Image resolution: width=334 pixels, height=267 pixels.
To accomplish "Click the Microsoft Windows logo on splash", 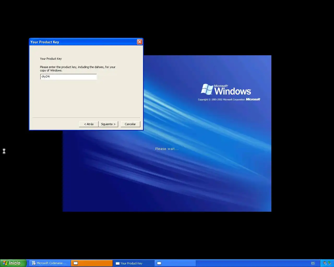I will [x=226, y=89].
